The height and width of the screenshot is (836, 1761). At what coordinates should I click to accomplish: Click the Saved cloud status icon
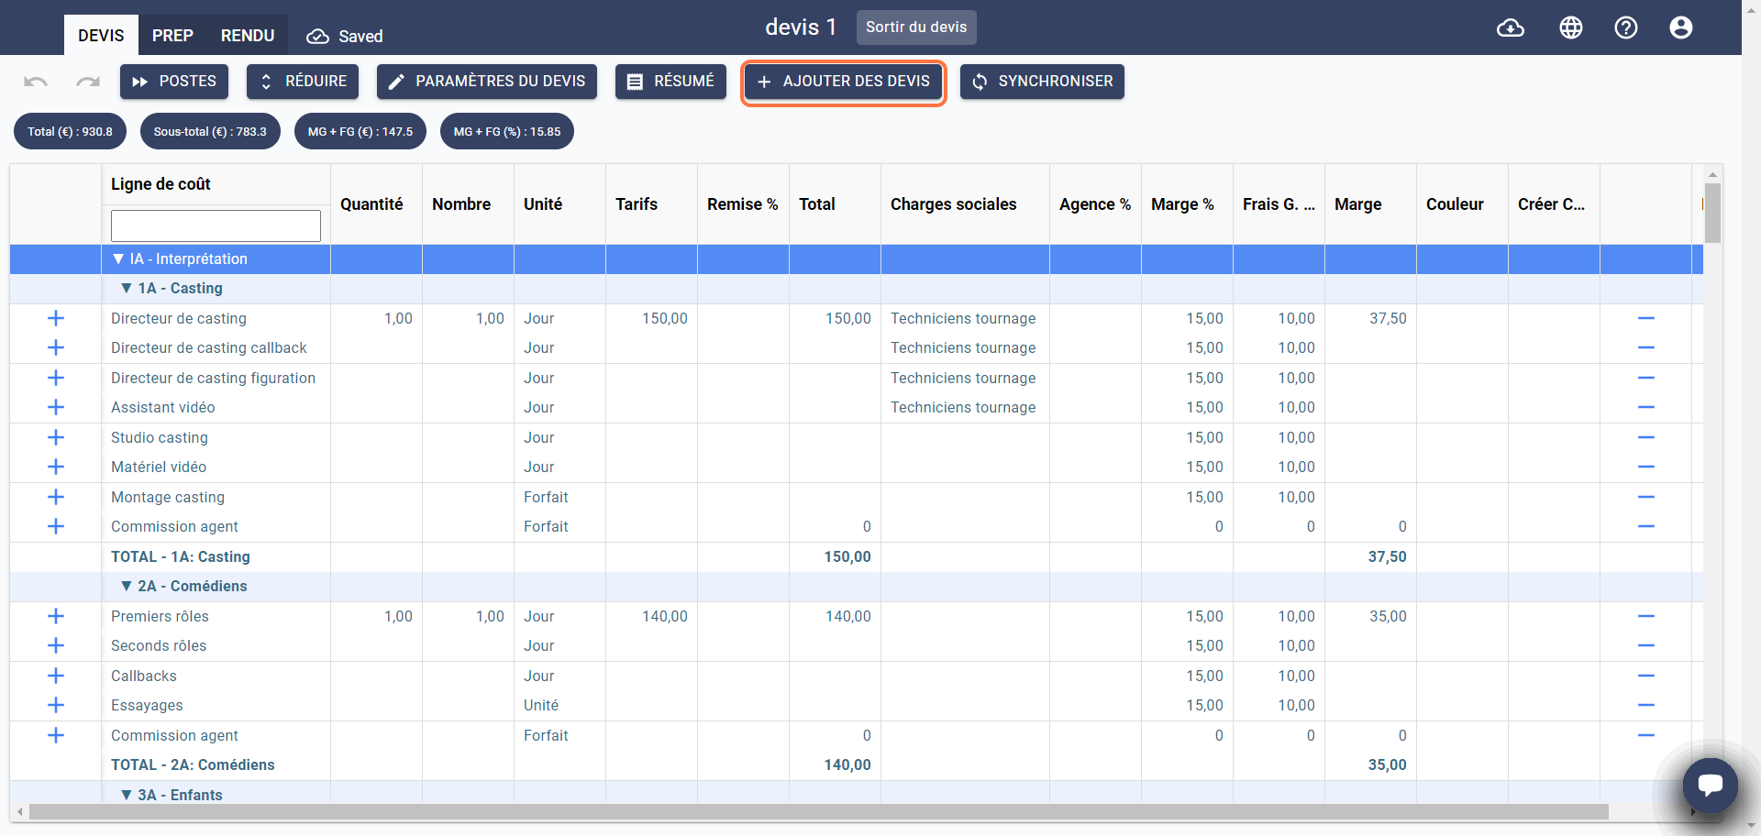(x=317, y=36)
